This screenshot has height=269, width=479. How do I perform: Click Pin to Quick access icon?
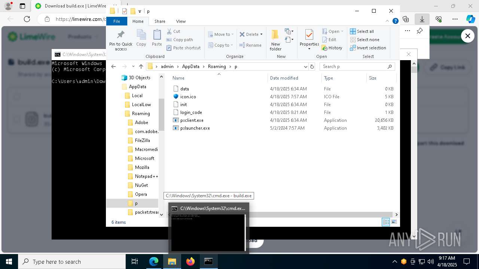coord(120,35)
